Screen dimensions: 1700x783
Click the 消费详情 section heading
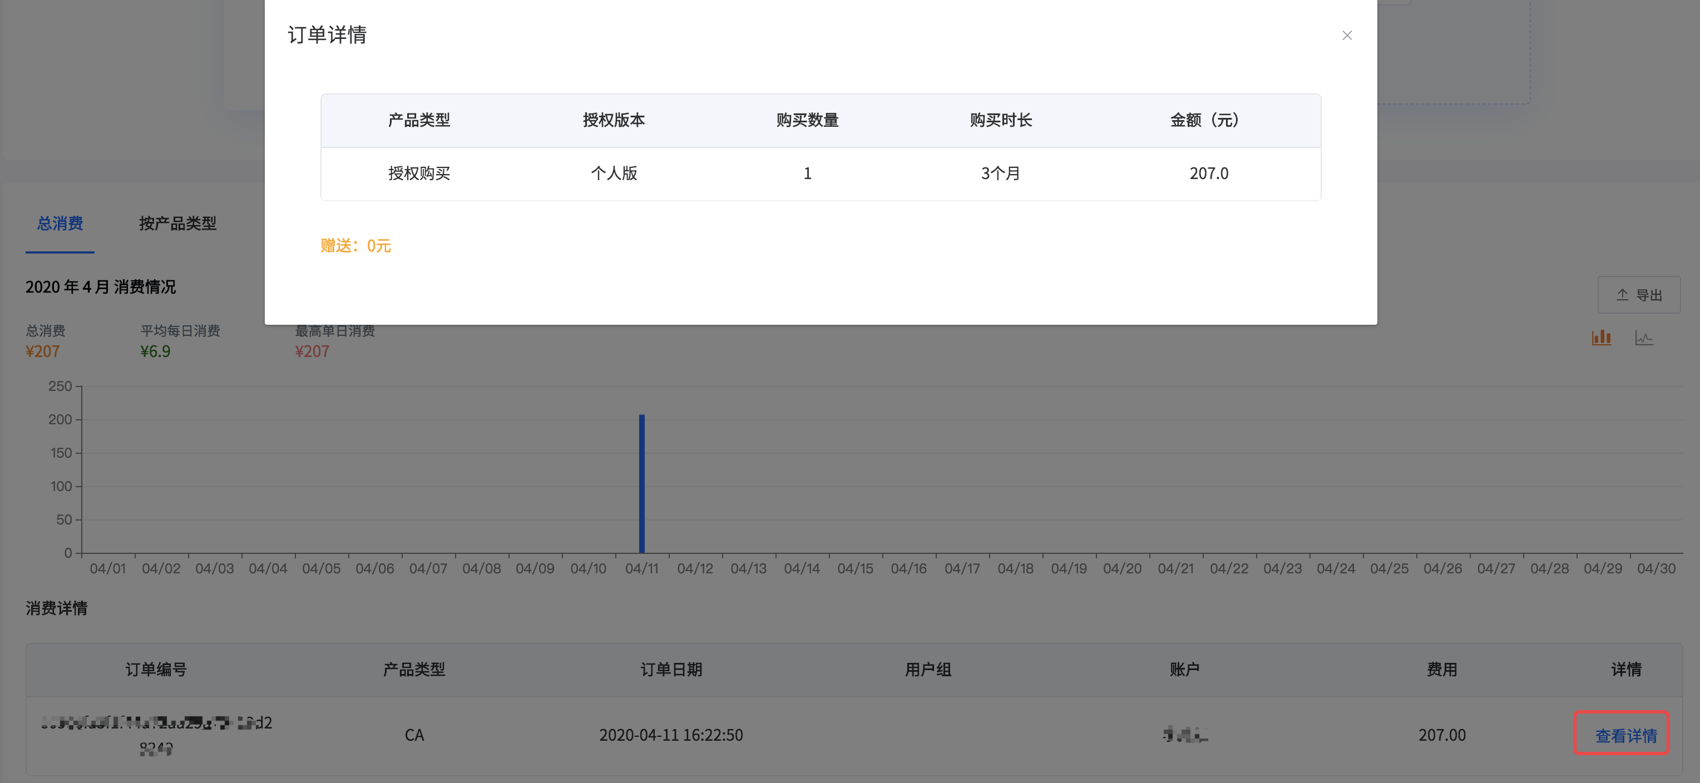(x=57, y=608)
